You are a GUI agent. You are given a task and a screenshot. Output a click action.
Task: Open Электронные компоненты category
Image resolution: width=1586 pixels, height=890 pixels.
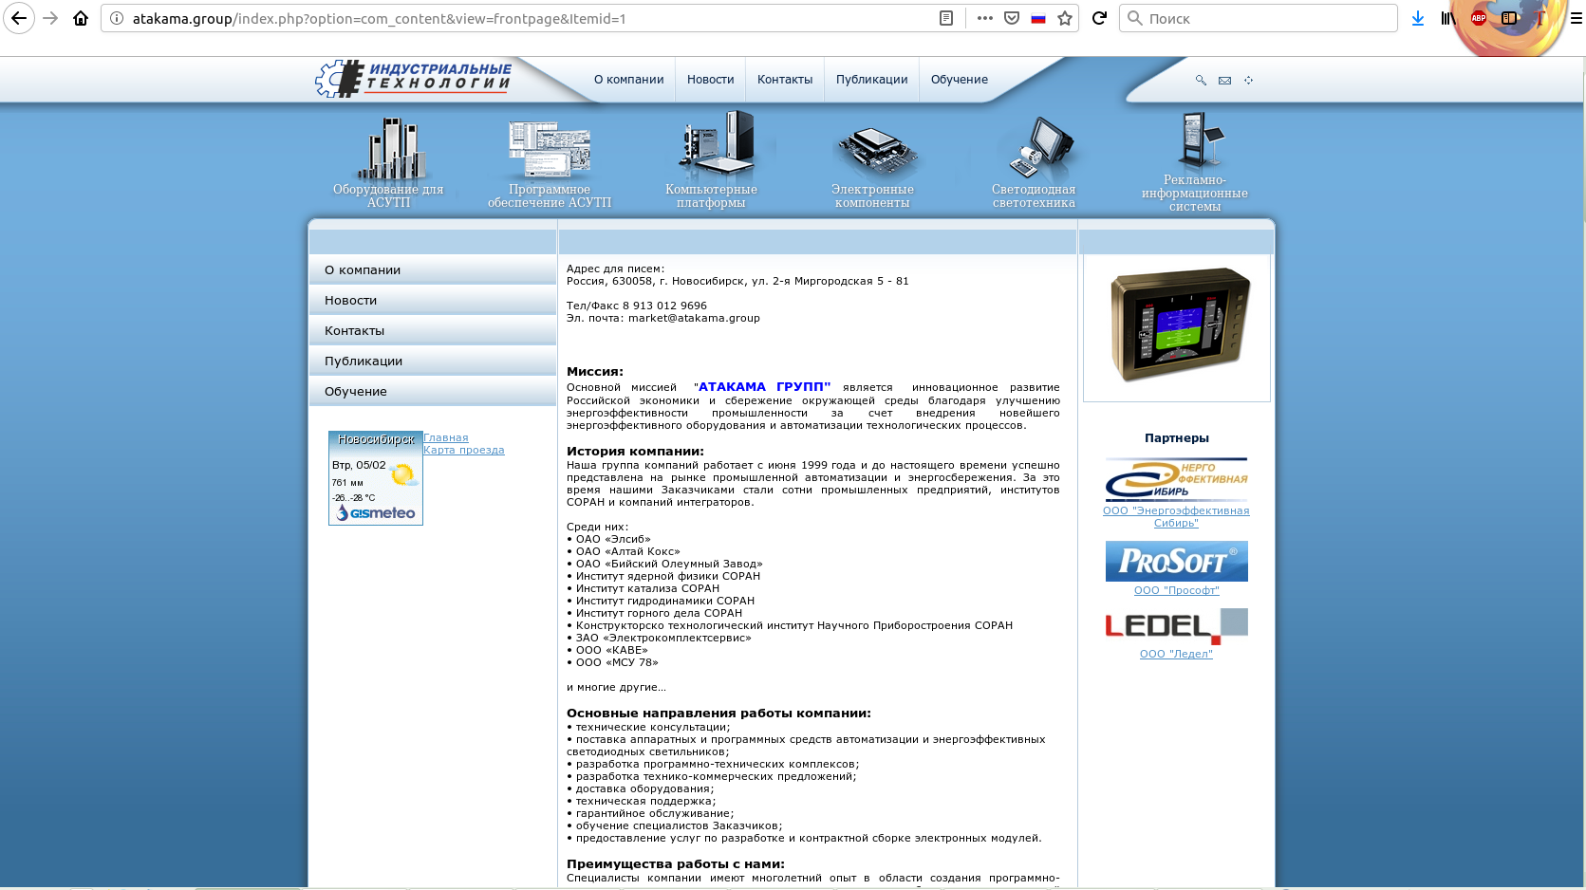[872, 166]
